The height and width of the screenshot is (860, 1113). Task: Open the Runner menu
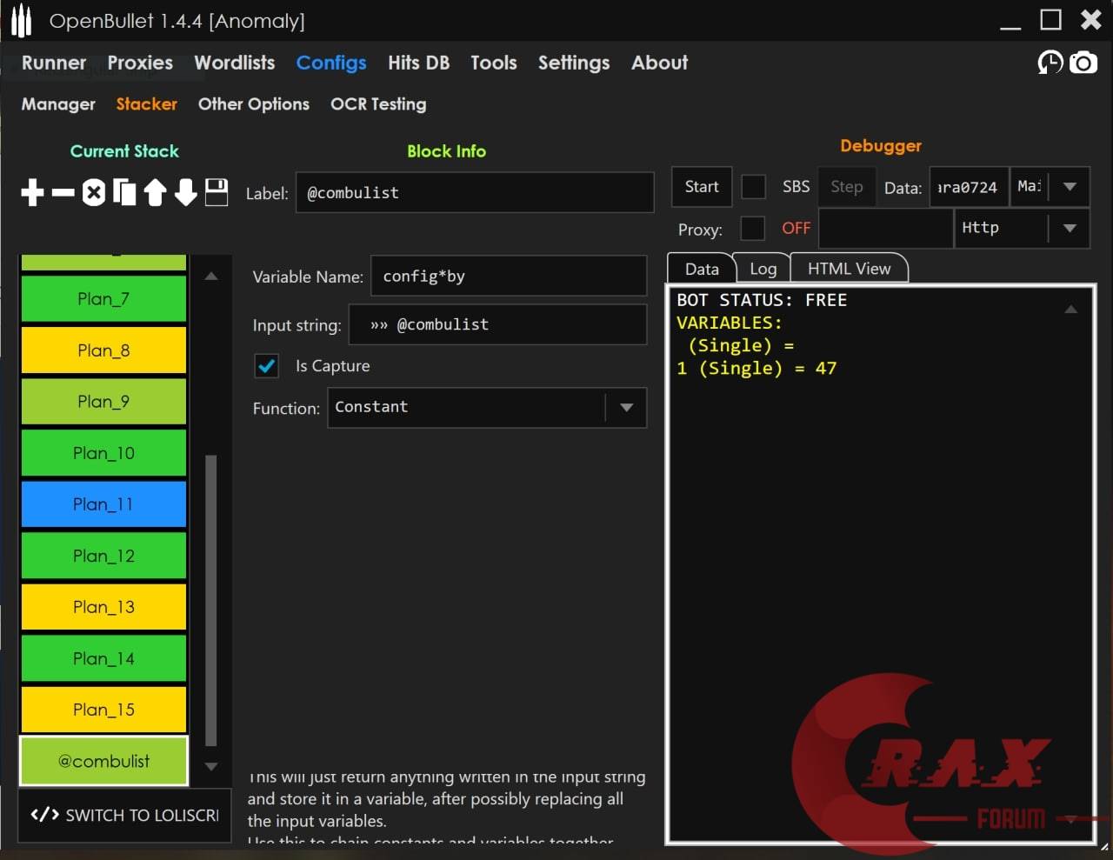(54, 63)
